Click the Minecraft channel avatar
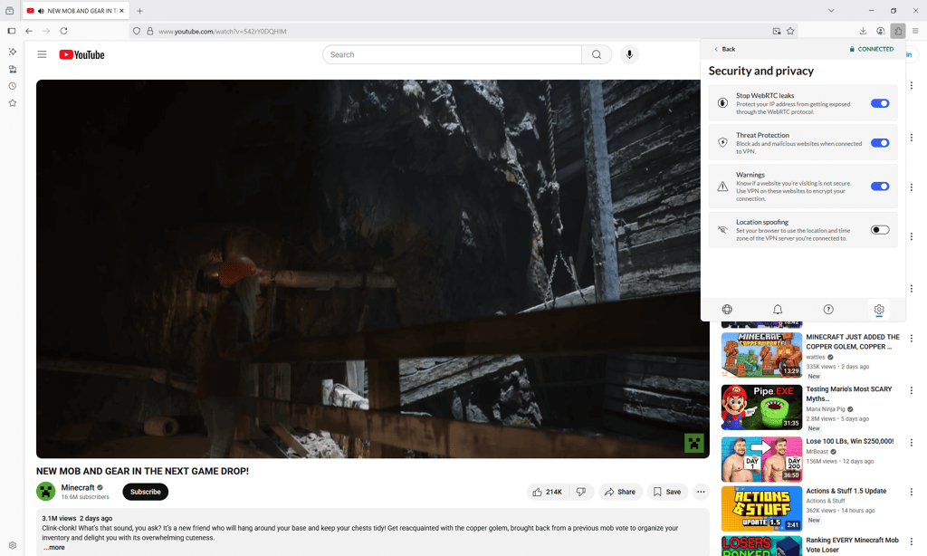The image size is (927, 556). (45, 492)
